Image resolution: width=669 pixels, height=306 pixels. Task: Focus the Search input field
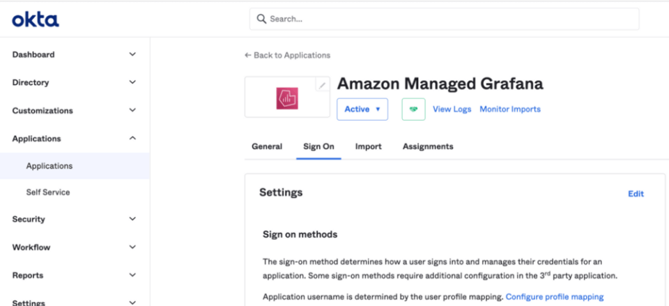[444, 19]
